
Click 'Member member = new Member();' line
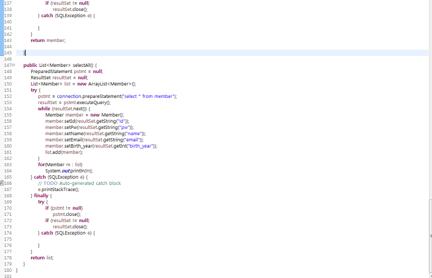85,115
